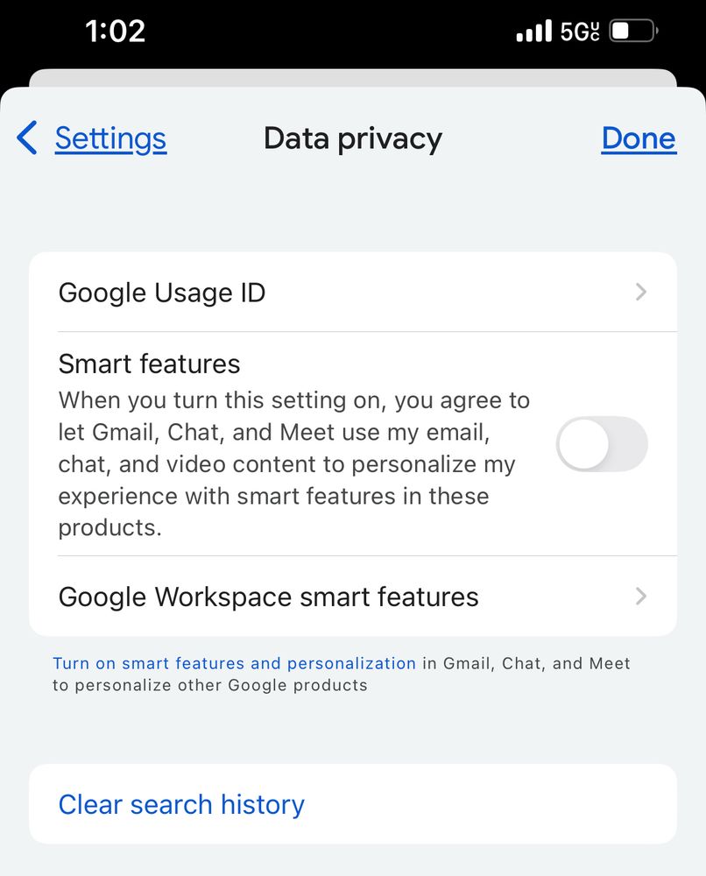Switch on smart features personalization
The image size is (706, 876).
click(602, 444)
